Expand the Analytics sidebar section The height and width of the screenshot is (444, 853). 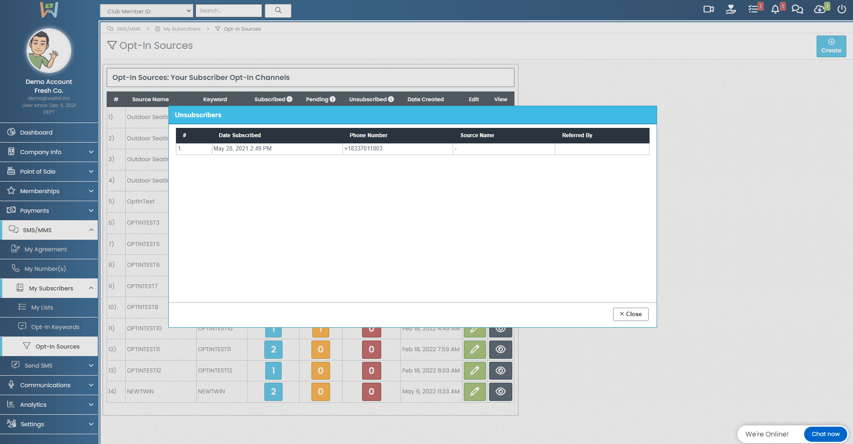(49, 404)
